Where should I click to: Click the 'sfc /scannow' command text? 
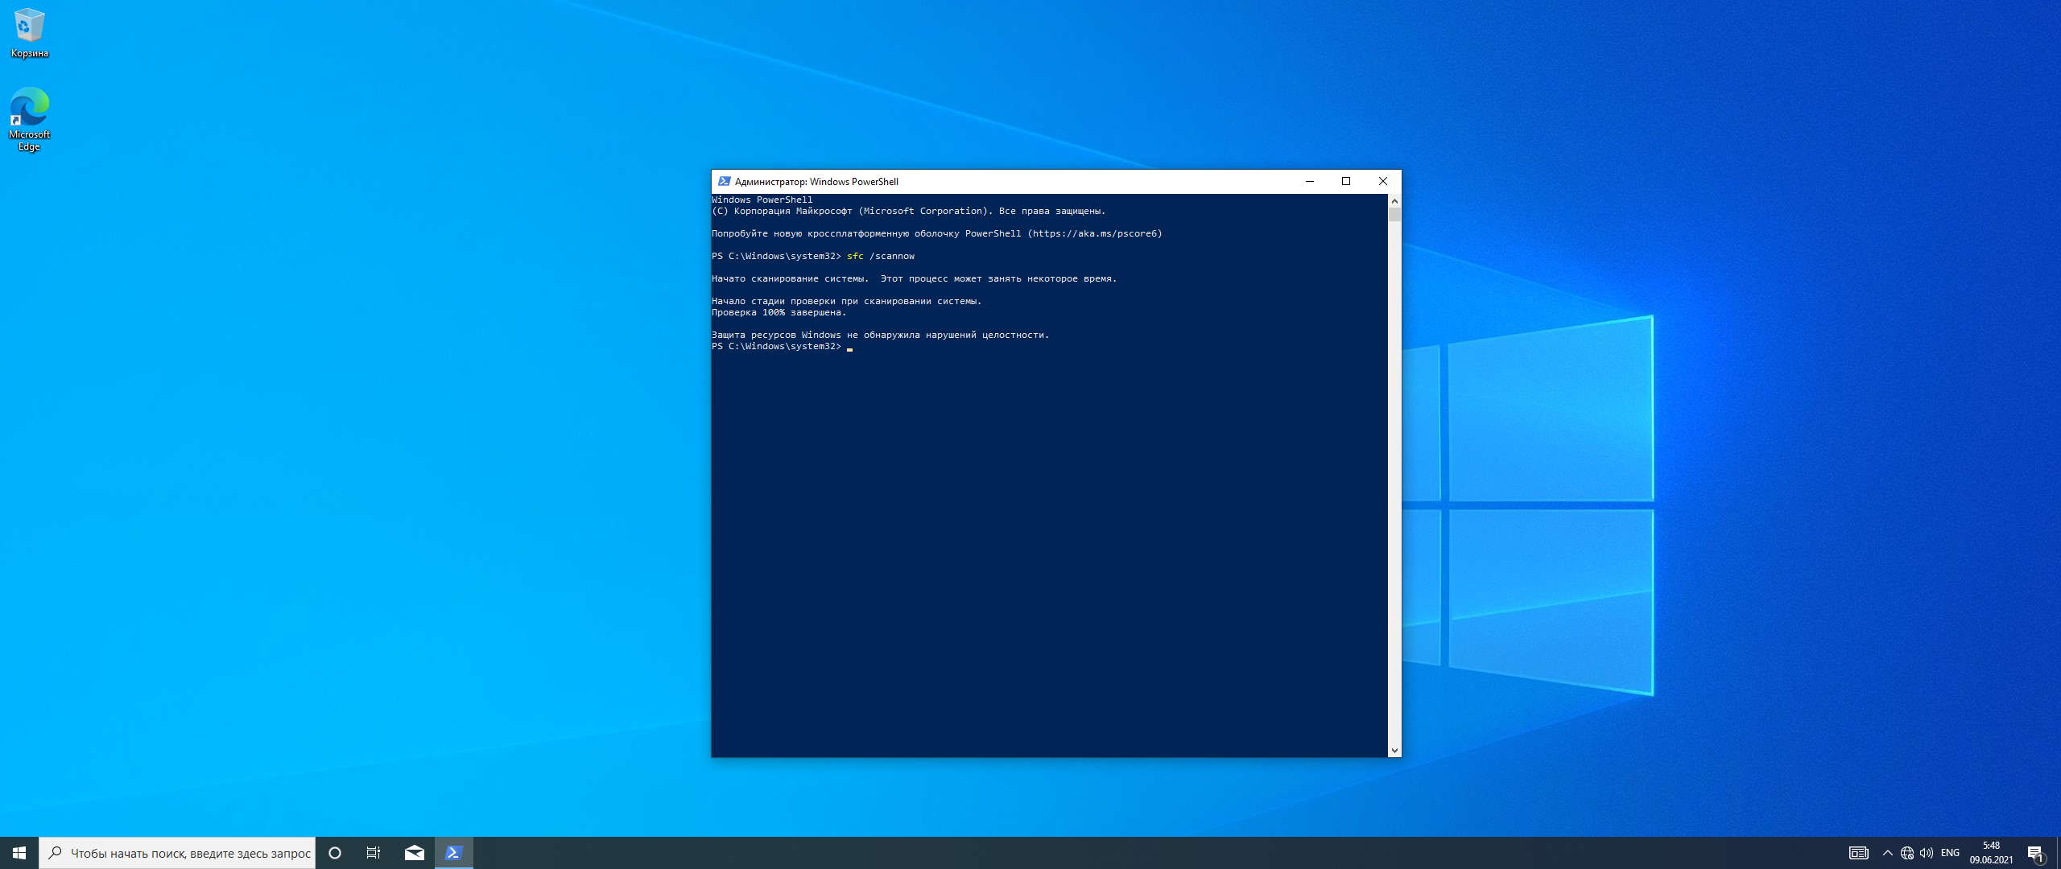(881, 256)
